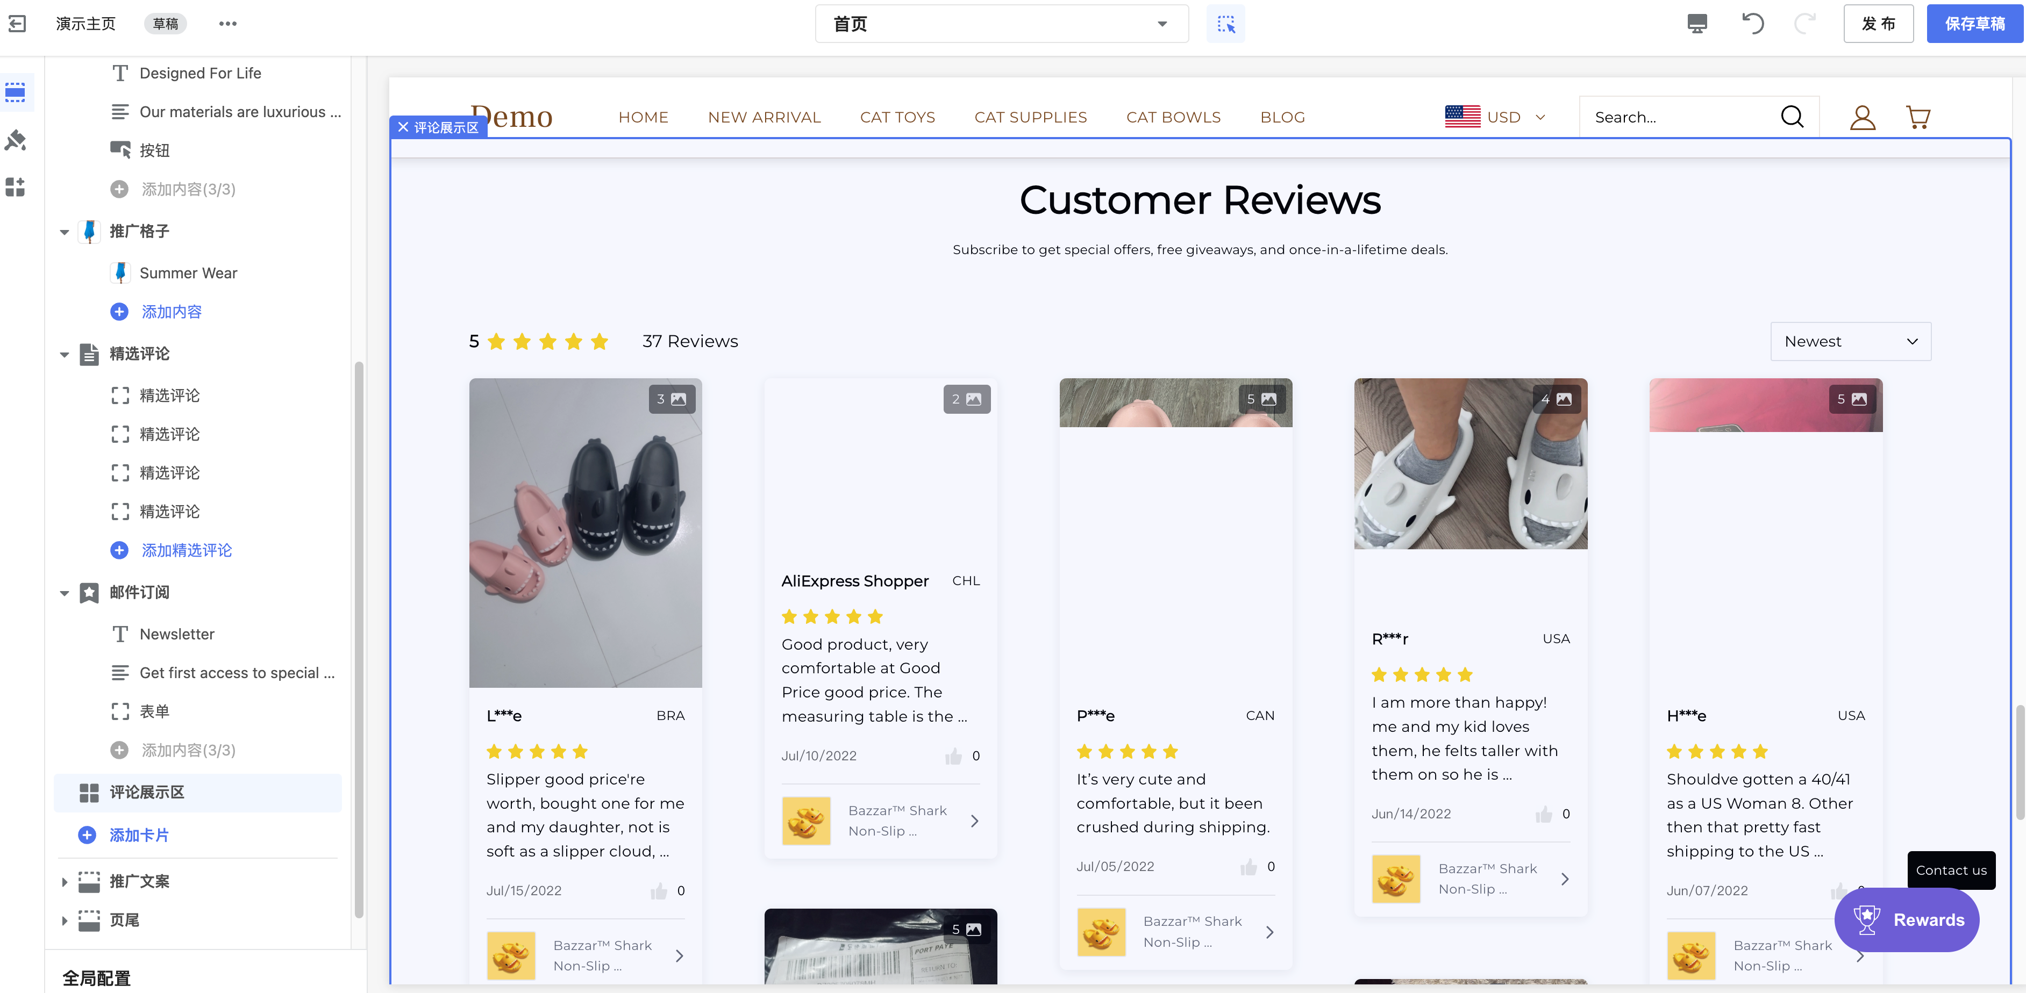Collapse the 精选评论 section
The width and height of the screenshot is (2026, 993).
pos(65,355)
